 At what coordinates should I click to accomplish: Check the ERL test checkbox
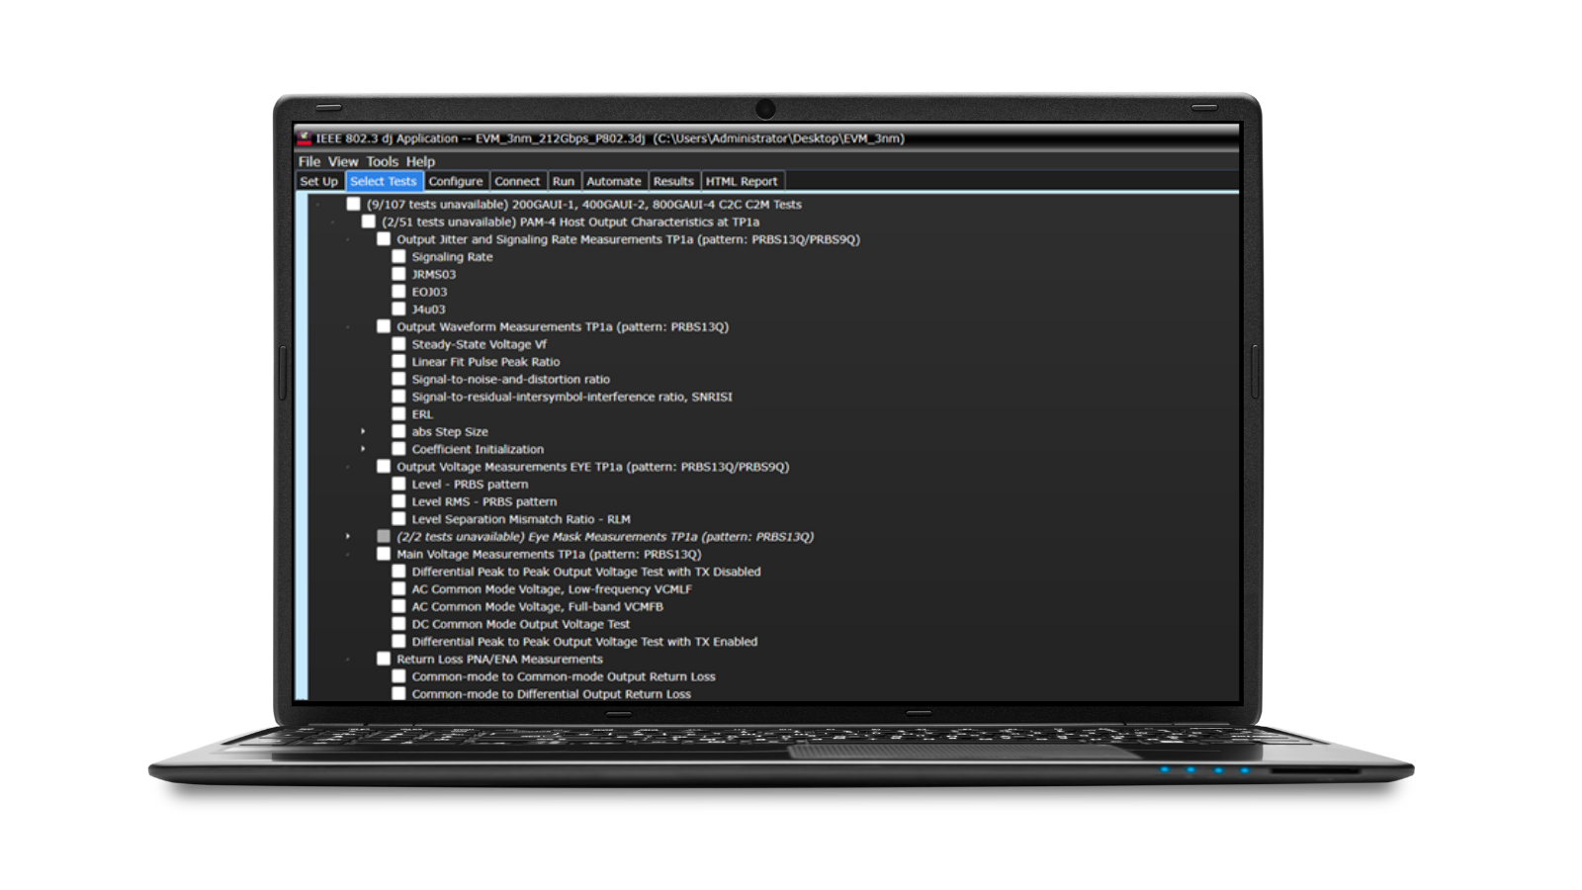pyautogui.click(x=398, y=413)
